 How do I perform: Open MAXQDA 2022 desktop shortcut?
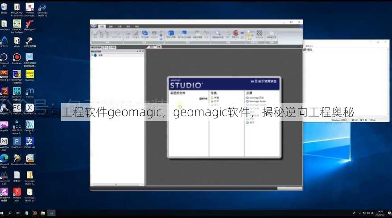coord(4,144)
